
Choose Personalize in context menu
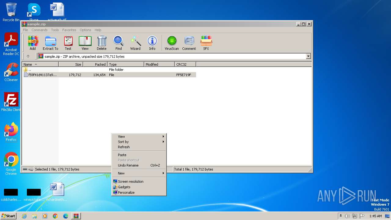click(139, 193)
